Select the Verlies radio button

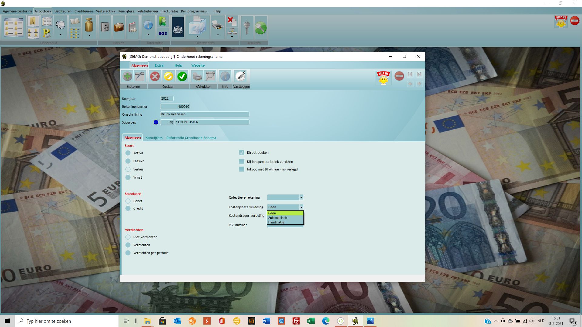128,169
